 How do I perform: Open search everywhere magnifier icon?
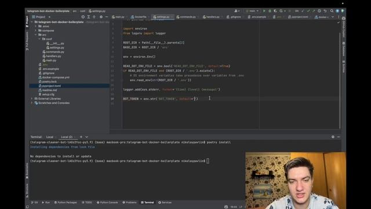click(x=332, y=11)
